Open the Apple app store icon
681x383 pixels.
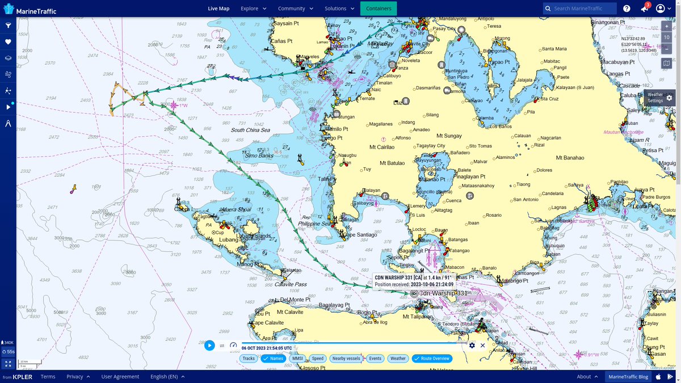click(658, 376)
